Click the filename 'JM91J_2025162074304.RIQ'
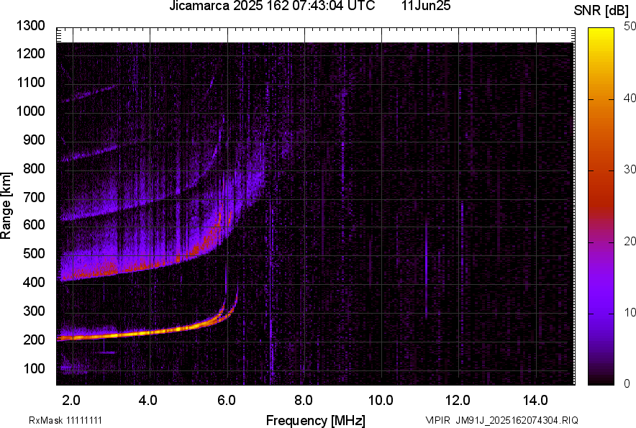636x428 pixels. point(517,420)
